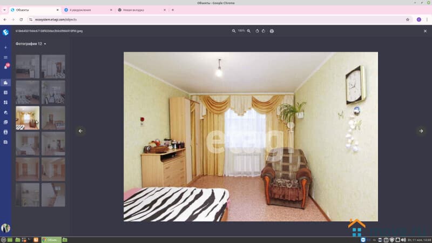The image size is (432, 243).
Task: Open the first kitchen thumbnail
Action: tap(28, 66)
